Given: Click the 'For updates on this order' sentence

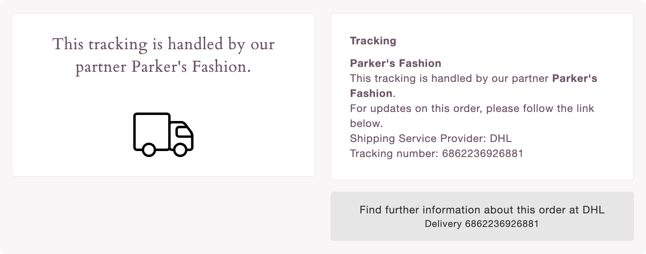Looking at the screenshot, I should pyautogui.click(x=472, y=108).
